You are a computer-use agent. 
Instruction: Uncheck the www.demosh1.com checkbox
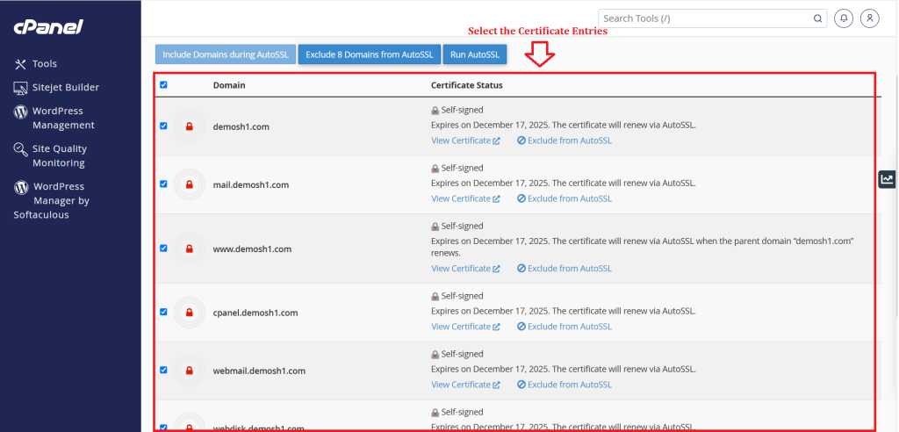pyautogui.click(x=163, y=248)
